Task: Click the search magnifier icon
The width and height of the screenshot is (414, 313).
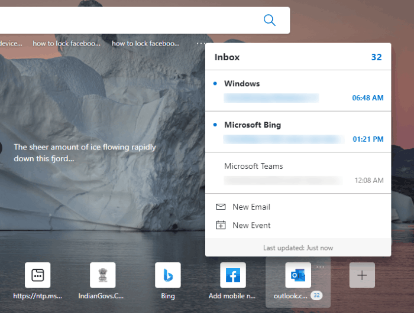Action: point(270,20)
